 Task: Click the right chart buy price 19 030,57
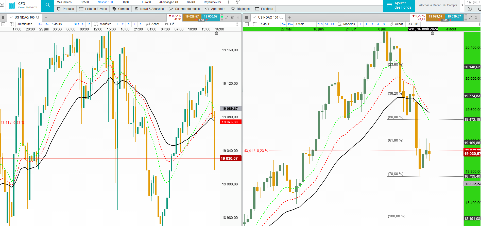coord(454,17)
